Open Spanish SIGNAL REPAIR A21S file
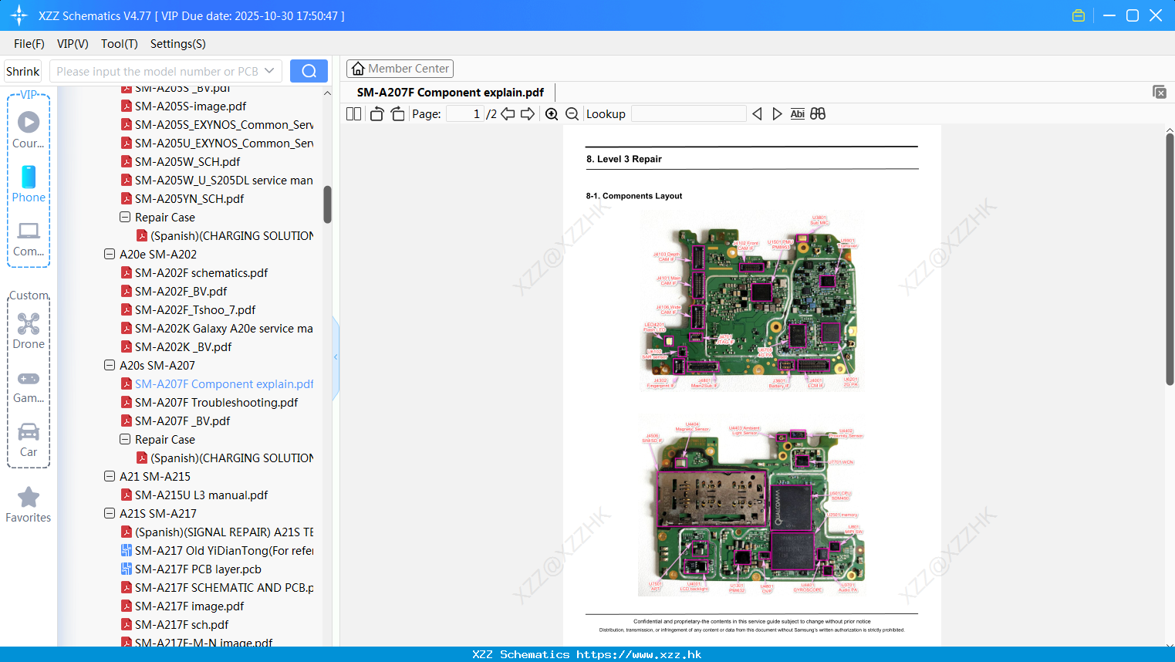This screenshot has width=1175, height=662. [218, 532]
